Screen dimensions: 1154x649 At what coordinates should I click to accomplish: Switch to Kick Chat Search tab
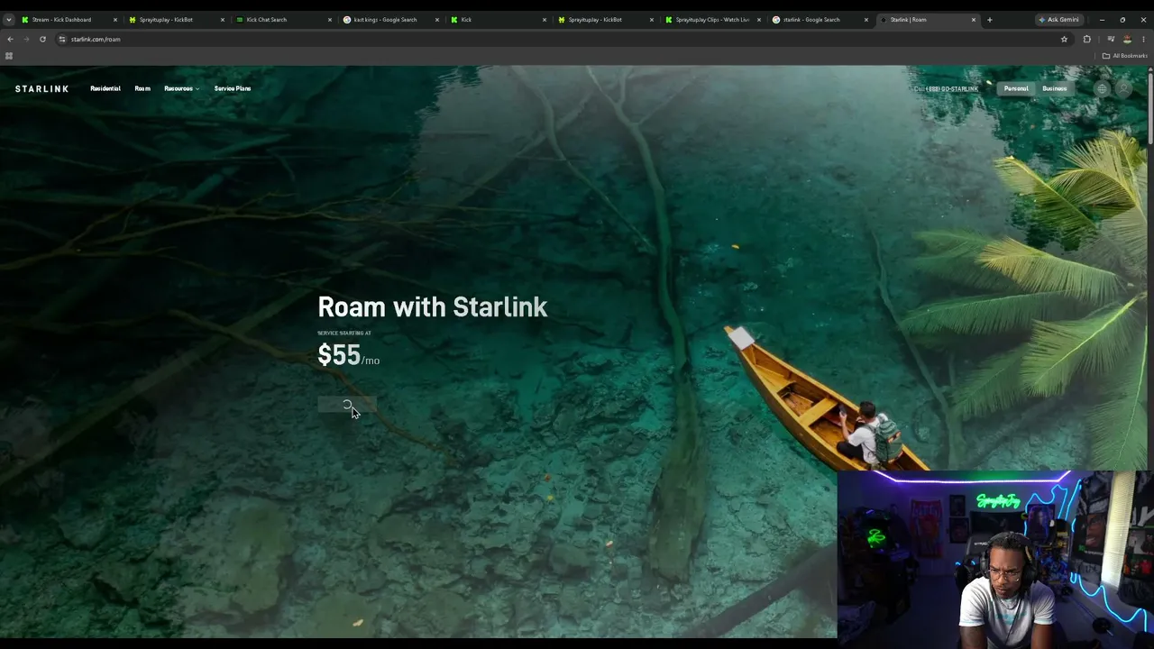pos(284,20)
